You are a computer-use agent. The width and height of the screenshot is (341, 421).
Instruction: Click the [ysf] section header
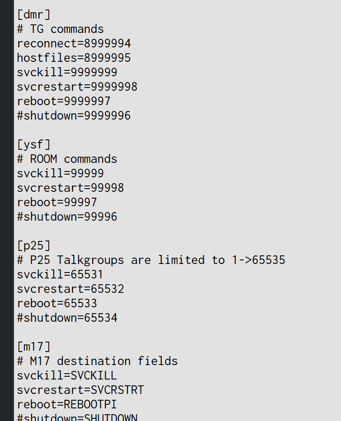tap(34, 145)
